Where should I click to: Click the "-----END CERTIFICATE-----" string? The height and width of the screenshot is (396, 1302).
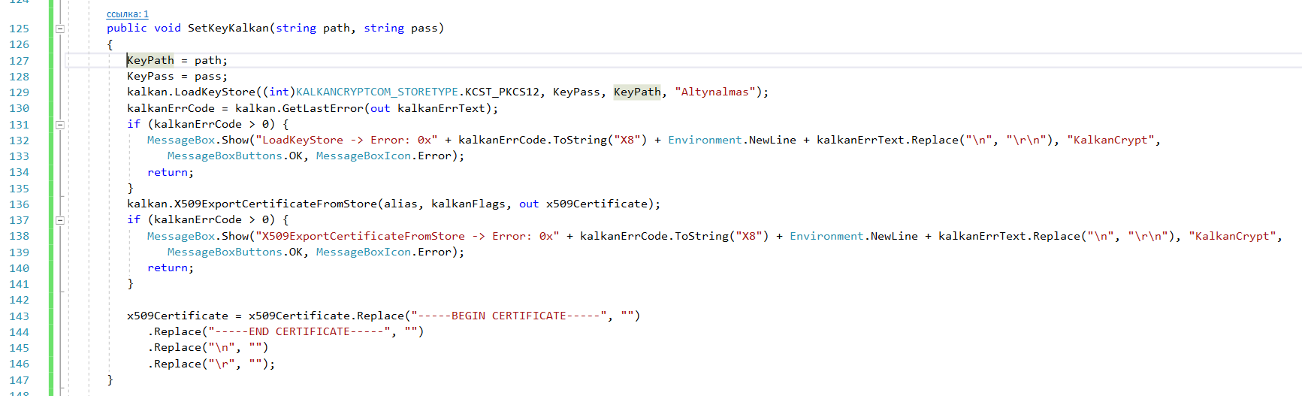(299, 332)
